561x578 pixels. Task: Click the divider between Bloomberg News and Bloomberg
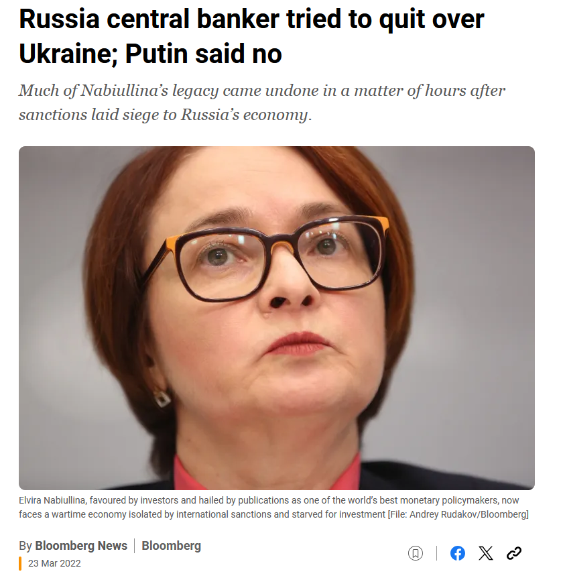pyautogui.click(x=135, y=546)
